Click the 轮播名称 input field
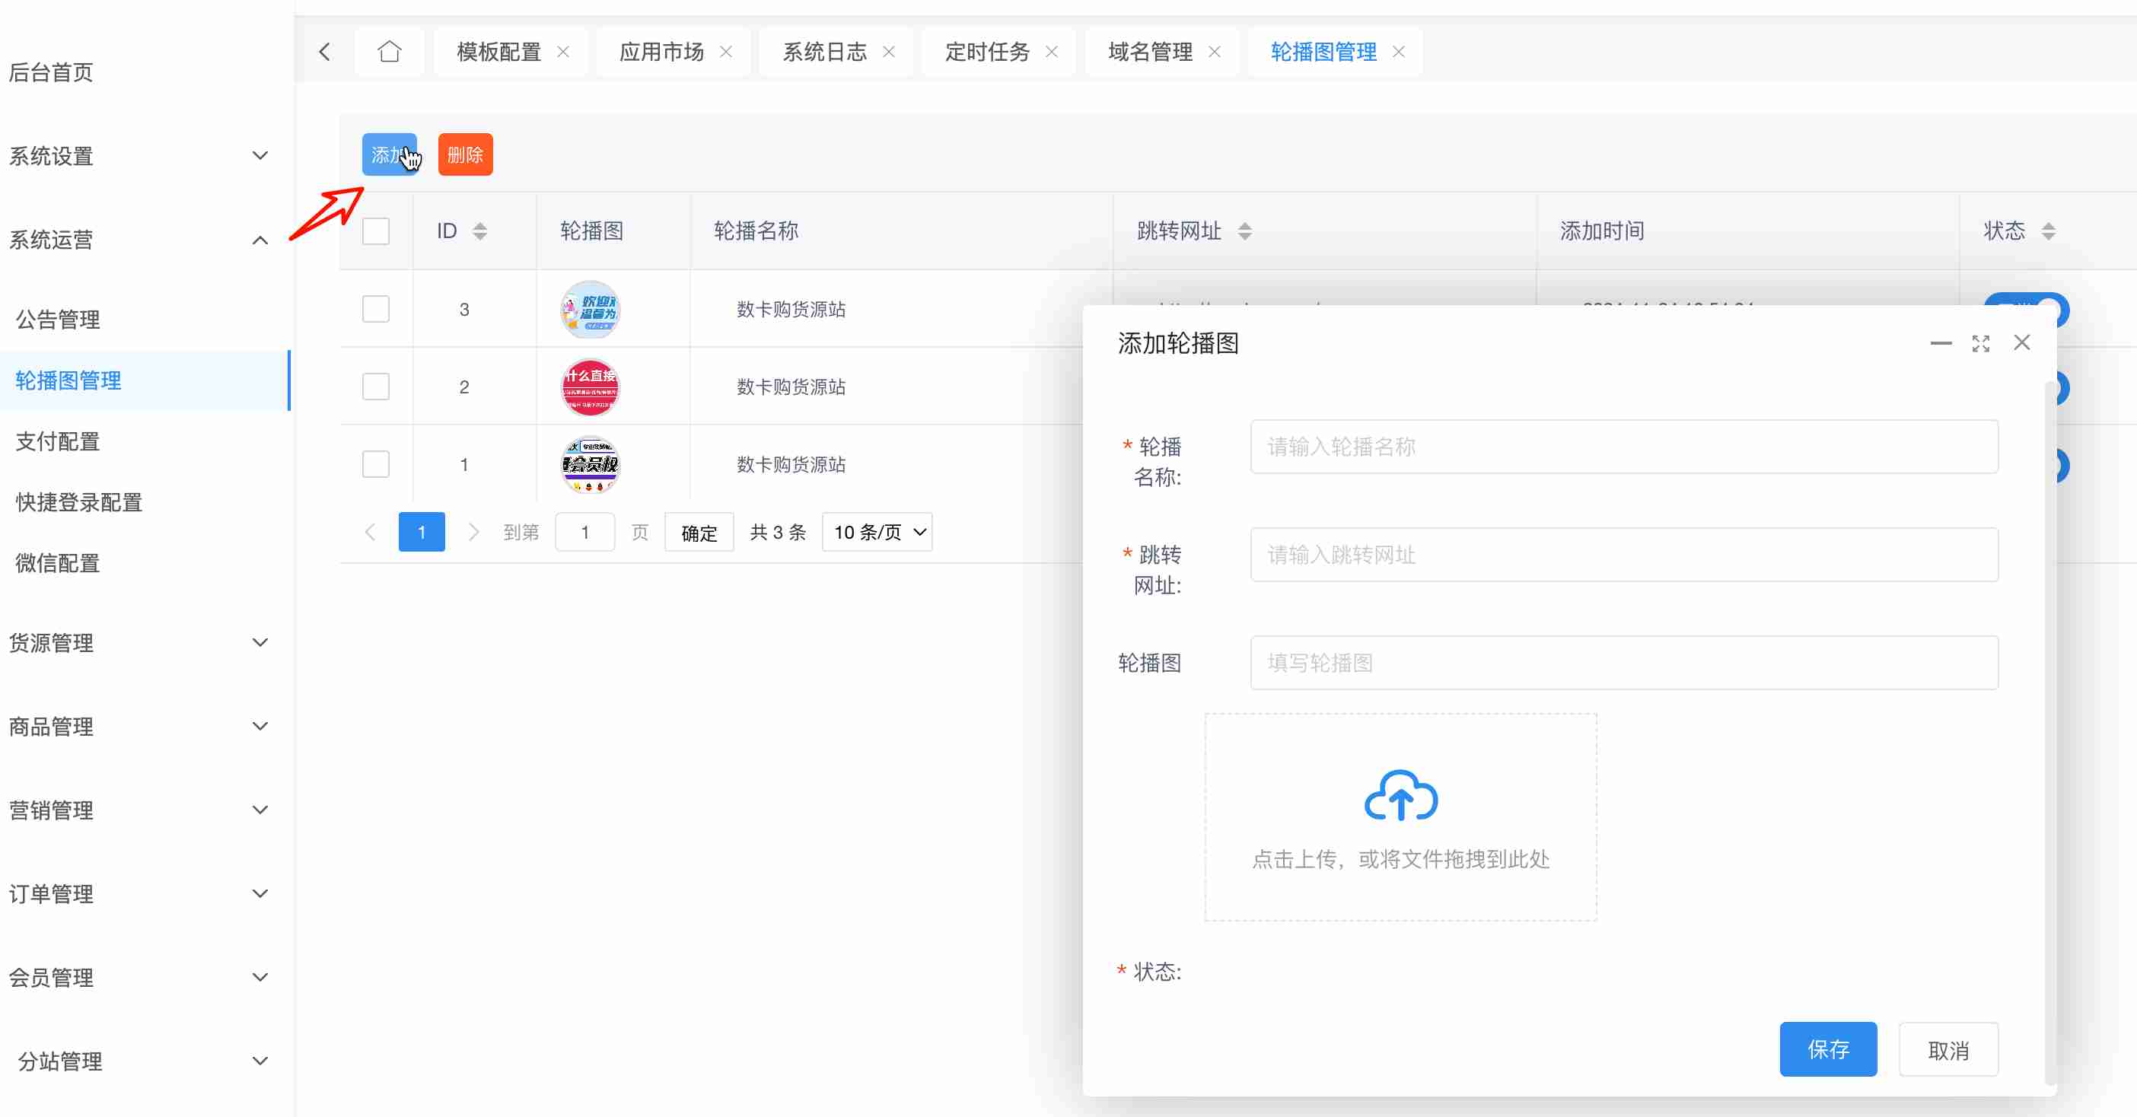The width and height of the screenshot is (2137, 1117). [1623, 447]
